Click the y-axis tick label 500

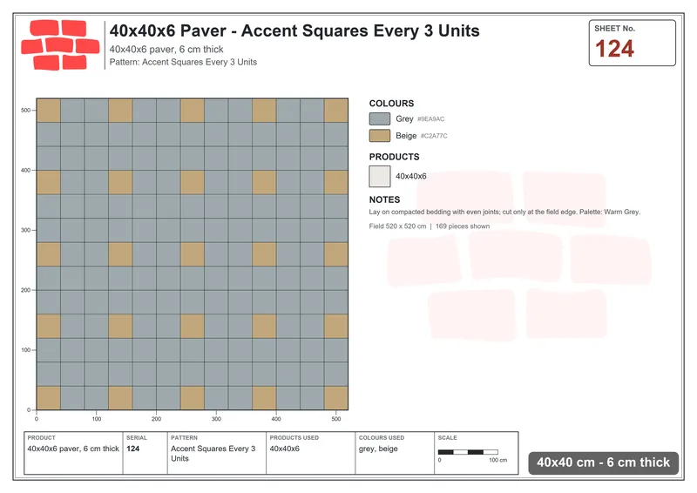click(26, 111)
